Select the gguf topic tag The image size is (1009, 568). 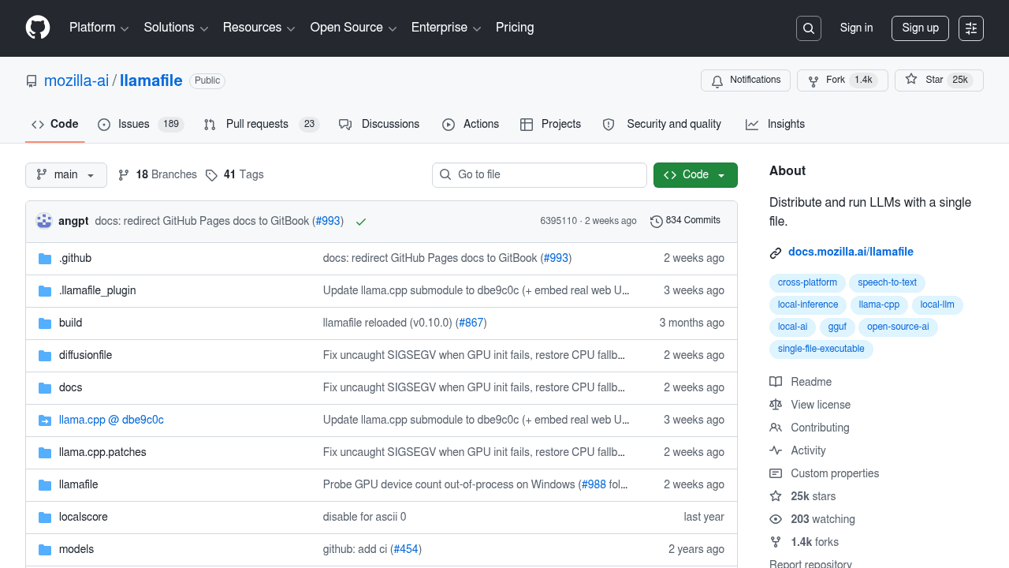pyautogui.click(x=837, y=327)
